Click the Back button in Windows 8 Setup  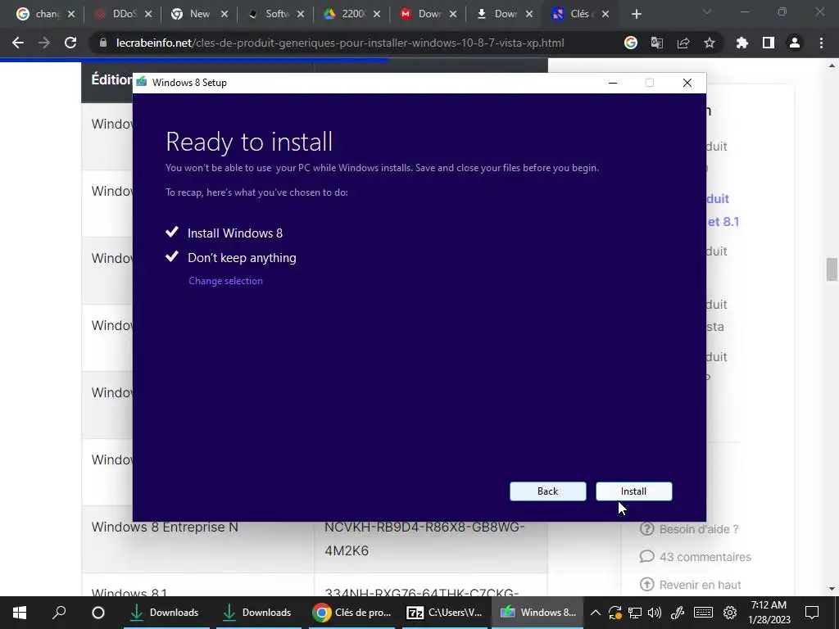547,491
